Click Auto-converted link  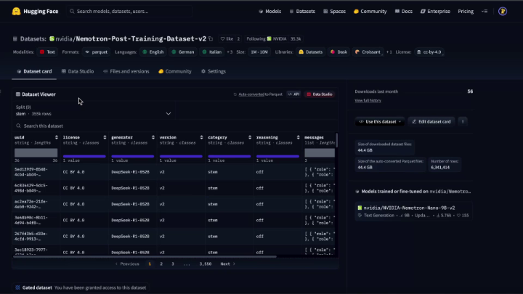pyautogui.click(x=251, y=94)
